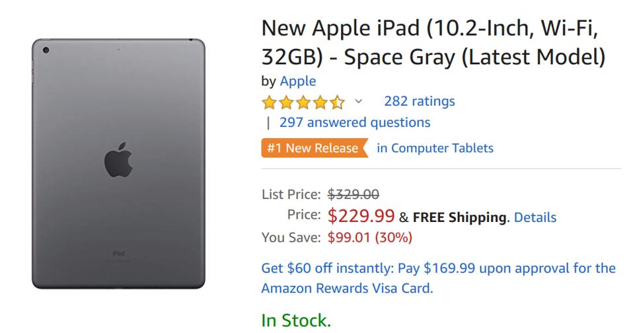Open Details link beside FREE Shipping
This screenshot has width=633, height=333.
point(535,217)
